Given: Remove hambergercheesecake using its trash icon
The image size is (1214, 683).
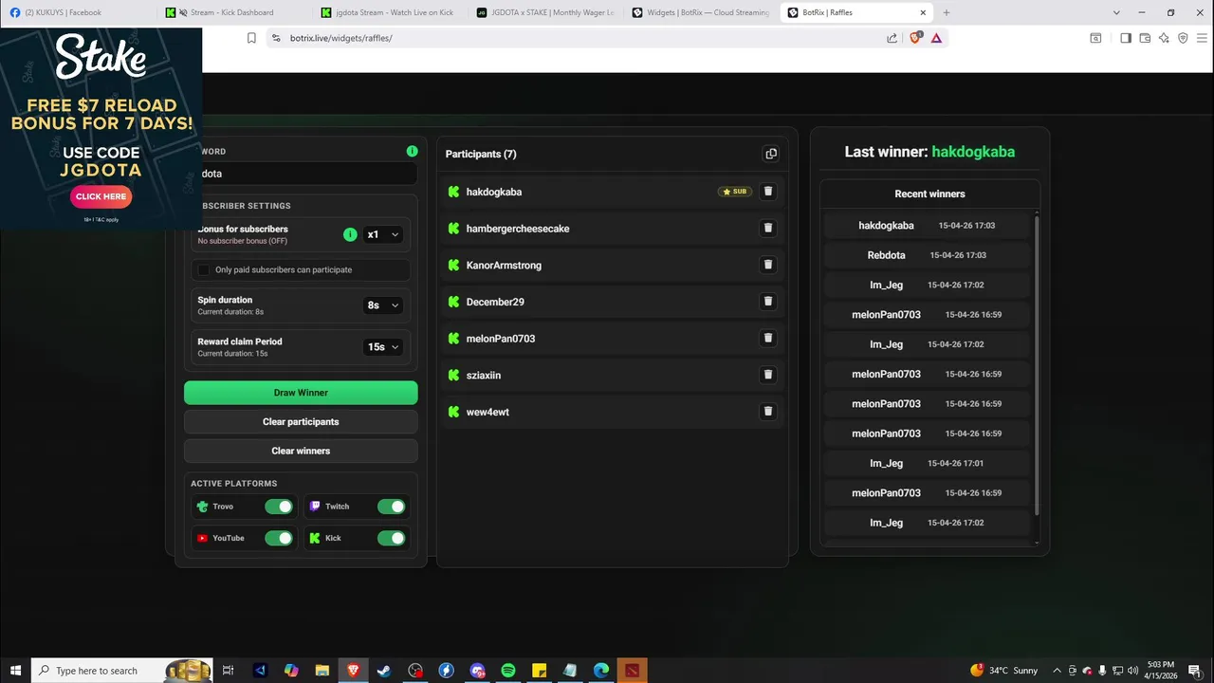Looking at the screenshot, I should [768, 228].
